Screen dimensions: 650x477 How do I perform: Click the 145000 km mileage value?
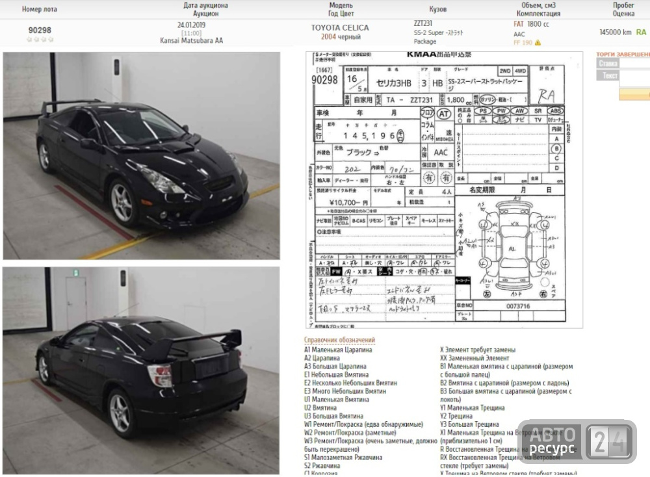pyautogui.click(x=616, y=32)
